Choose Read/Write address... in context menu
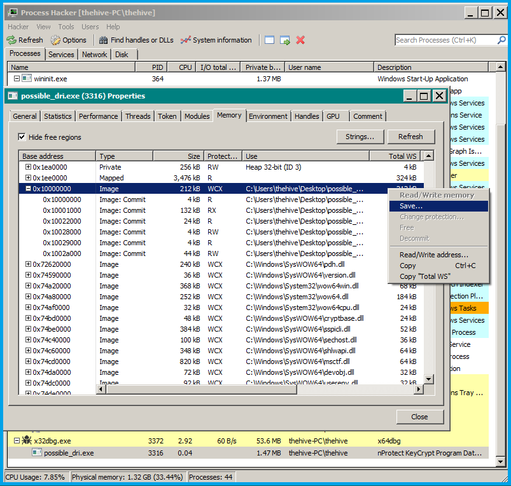The width and height of the screenshot is (511, 486). point(433,255)
